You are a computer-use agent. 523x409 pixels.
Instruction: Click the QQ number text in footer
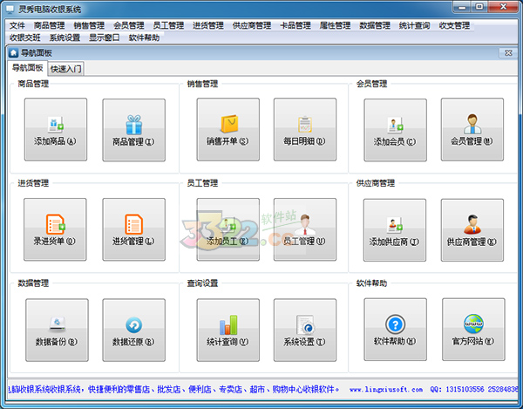(x=473, y=389)
